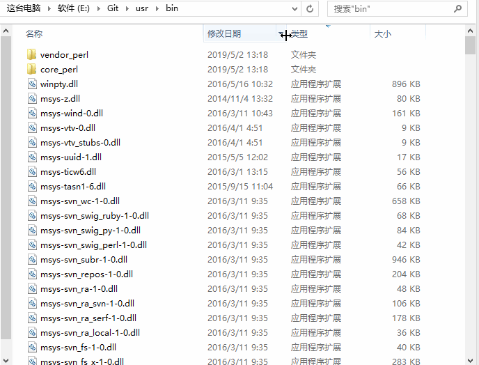The width and height of the screenshot is (479, 365).
Task: Click the winpty.dll file icon
Action: (x=31, y=84)
